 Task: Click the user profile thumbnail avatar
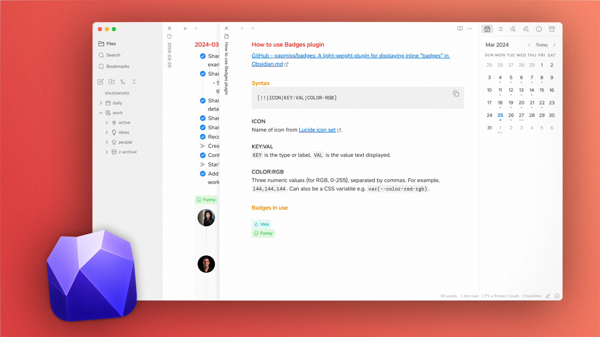206,218
